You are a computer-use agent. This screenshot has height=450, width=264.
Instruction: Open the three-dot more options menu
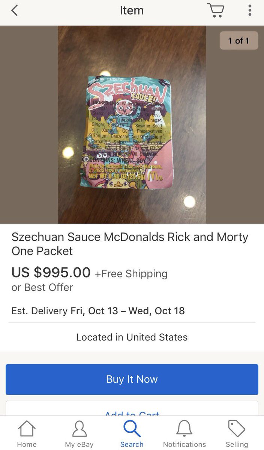pyautogui.click(x=250, y=10)
